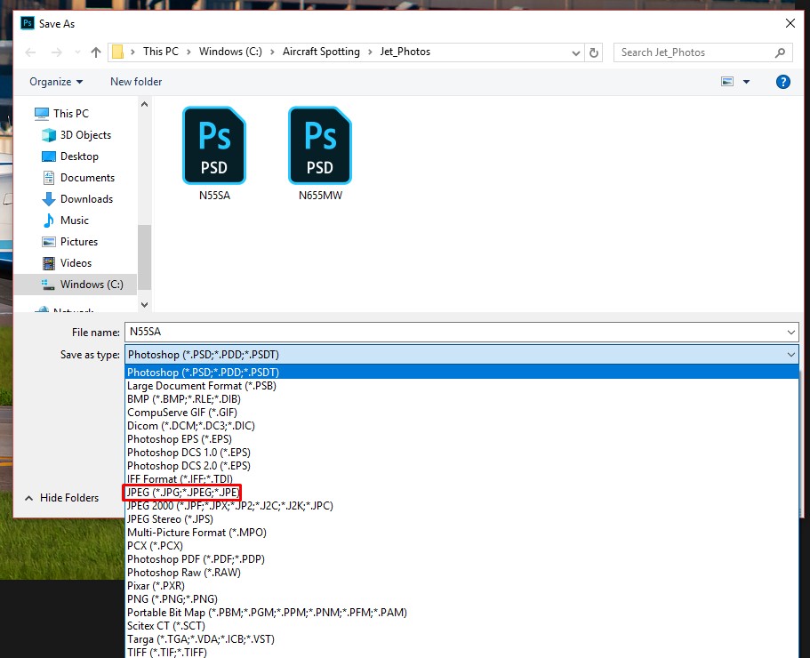Choose PNG (*.PNG;*.PNG) format
The image size is (810, 658).
(x=461, y=599)
